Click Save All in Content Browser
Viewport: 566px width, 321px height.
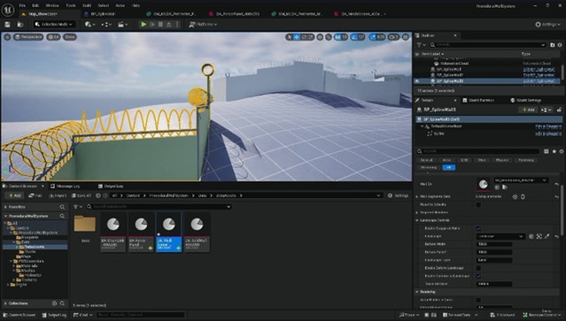pos(81,195)
